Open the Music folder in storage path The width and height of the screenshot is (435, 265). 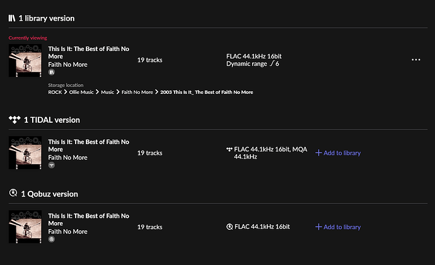point(107,92)
